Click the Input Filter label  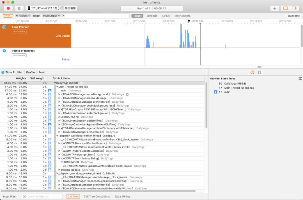tap(10, 197)
